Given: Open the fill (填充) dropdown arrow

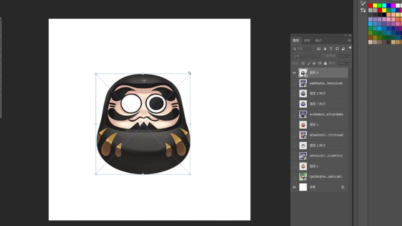Looking at the screenshot, I should [x=349, y=63].
